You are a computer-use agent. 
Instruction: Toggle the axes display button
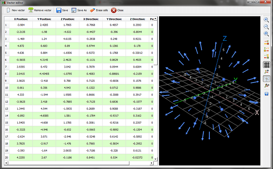(x=267, y=79)
